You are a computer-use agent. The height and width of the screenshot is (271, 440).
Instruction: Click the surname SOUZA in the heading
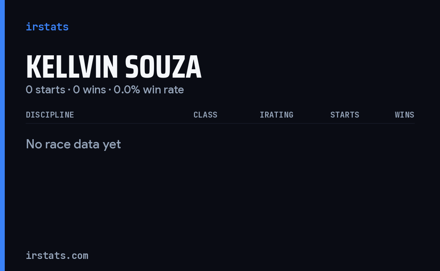pos(163,67)
